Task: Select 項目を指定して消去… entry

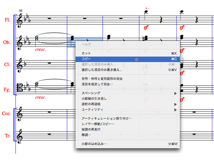Action: (128, 84)
